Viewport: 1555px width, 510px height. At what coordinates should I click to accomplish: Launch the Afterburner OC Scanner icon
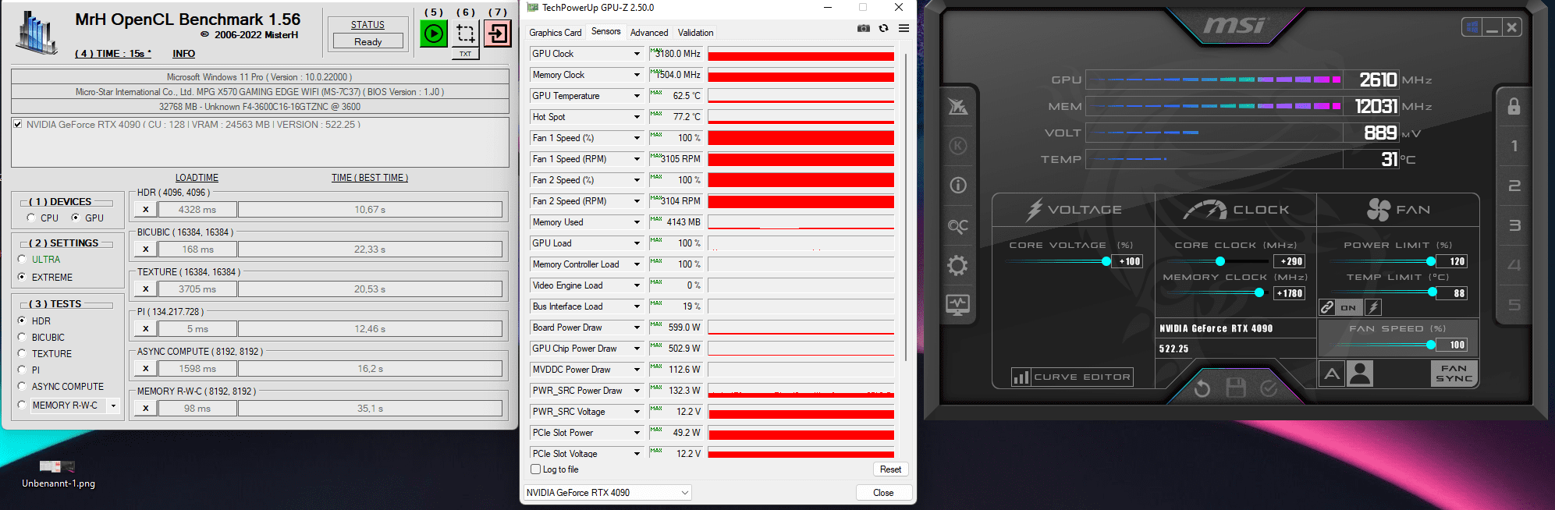click(x=958, y=226)
